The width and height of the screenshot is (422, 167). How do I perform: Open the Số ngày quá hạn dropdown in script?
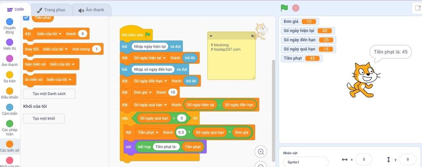click(x=150, y=105)
